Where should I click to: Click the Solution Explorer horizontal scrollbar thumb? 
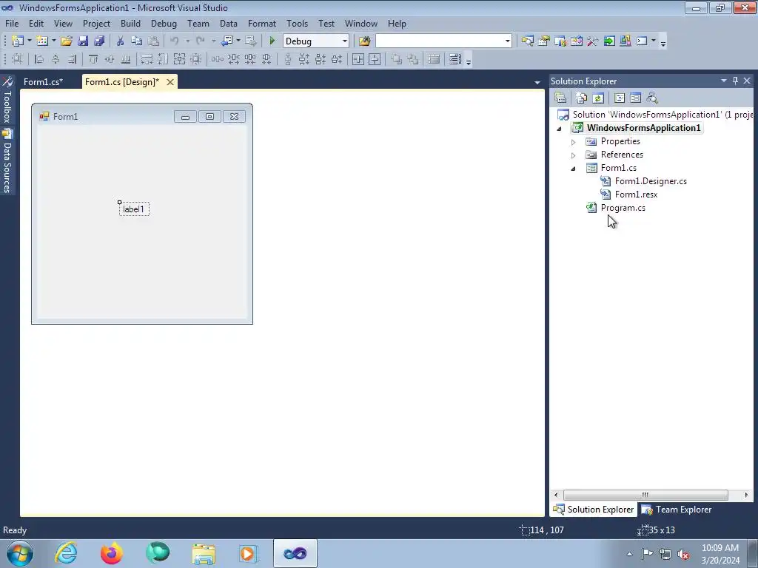coord(645,495)
